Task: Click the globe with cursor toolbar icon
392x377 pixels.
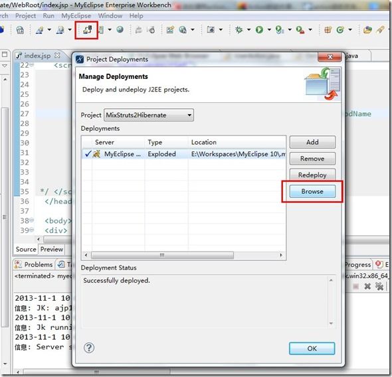Action: [x=183, y=30]
